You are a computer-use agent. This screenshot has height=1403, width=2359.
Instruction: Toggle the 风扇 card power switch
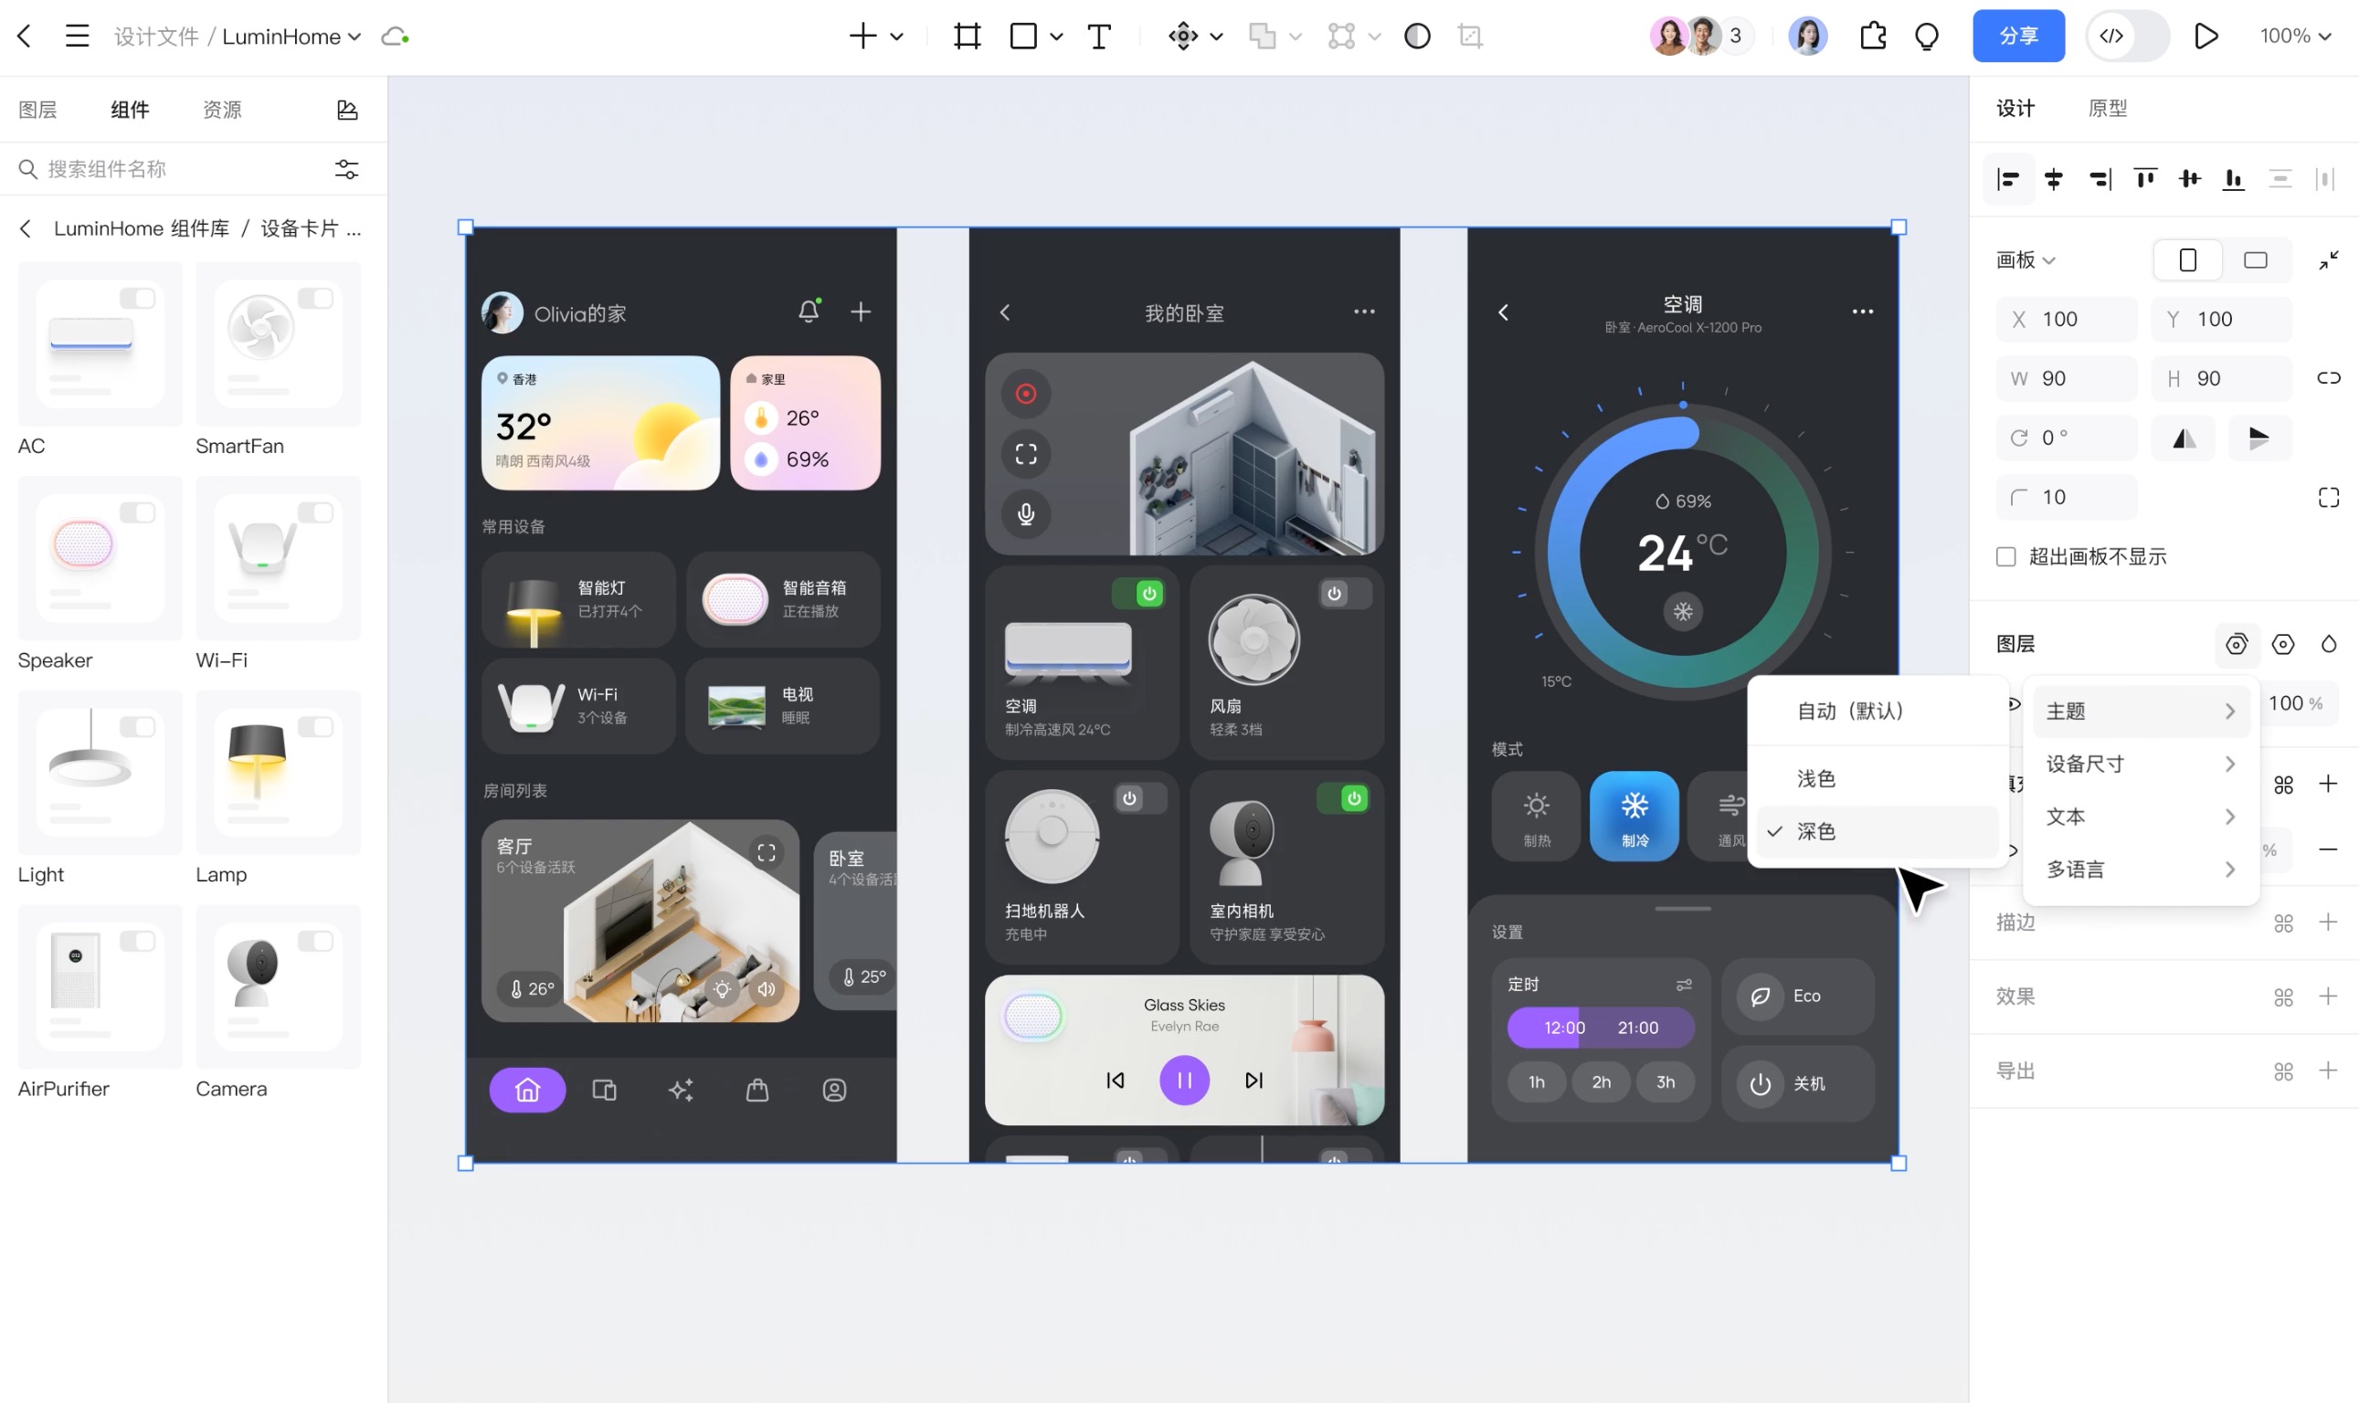1345,594
